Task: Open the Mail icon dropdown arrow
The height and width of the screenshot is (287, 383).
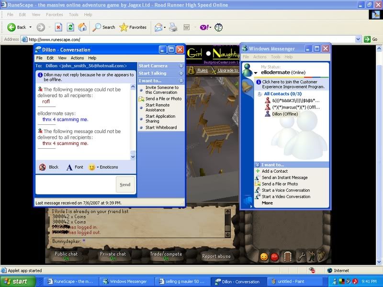Action: [x=165, y=27]
